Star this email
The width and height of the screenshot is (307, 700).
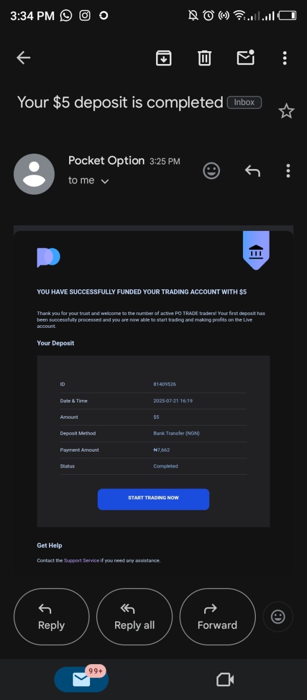click(x=286, y=111)
